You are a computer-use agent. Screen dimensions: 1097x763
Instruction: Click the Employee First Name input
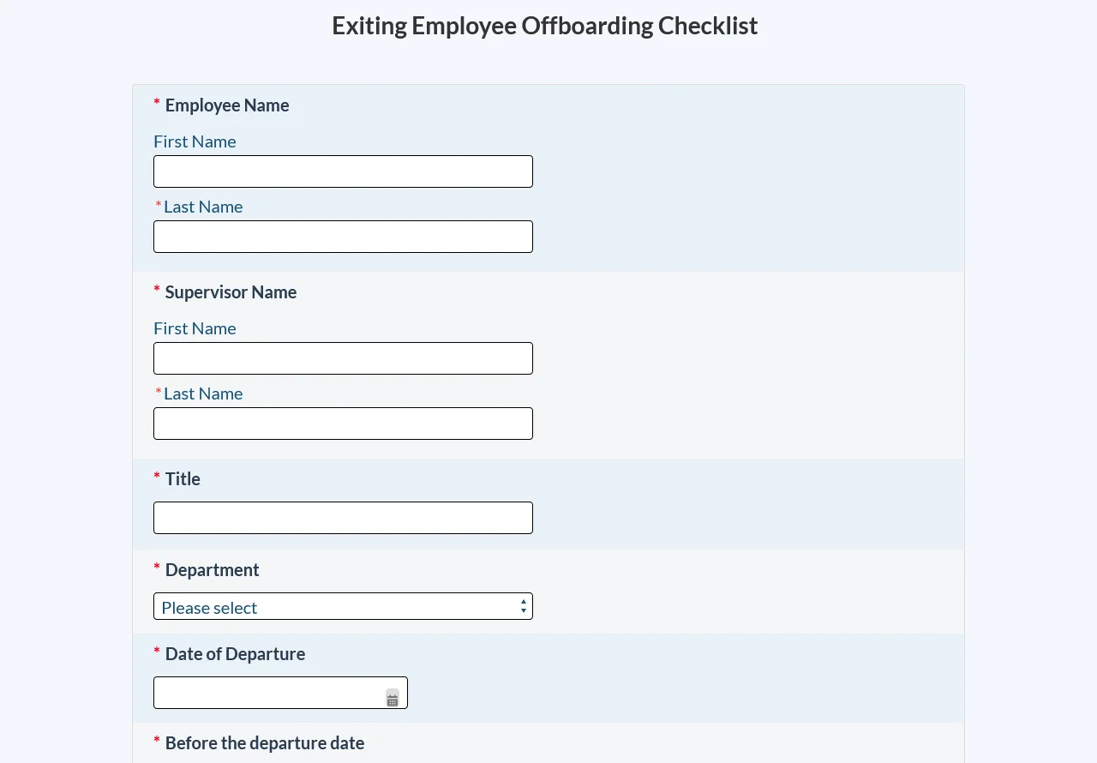click(x=343, y=171)
